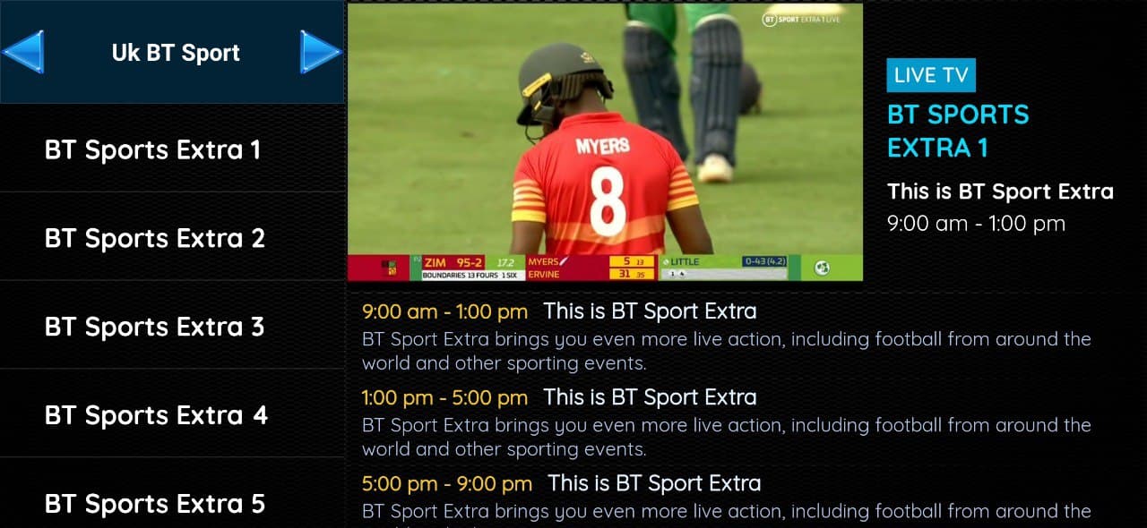
Task: Open the 5:00 pm - 9:00 pm programme entry
Action: (x=727, y=501)
